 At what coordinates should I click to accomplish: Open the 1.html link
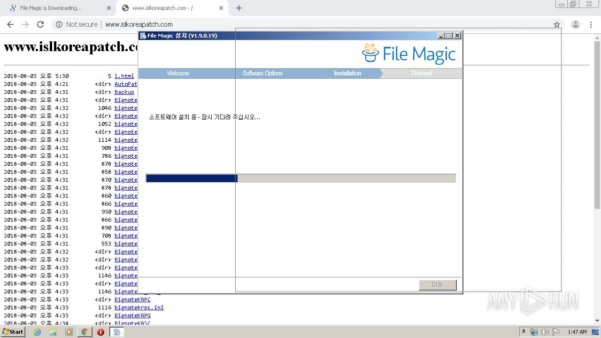124,76
